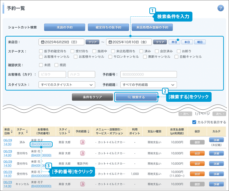This screenshot has height=191, width=229.
Task: Open the すべての予約経路 dropdown
Action: point(148,84)
